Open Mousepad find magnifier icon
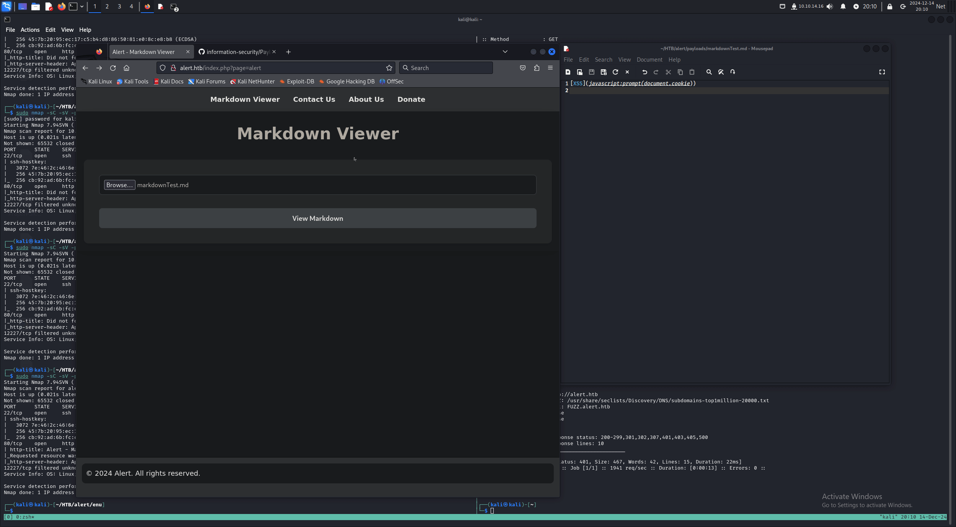The width and height of the screenshot is (956, 527). click(x=709, y=72)
